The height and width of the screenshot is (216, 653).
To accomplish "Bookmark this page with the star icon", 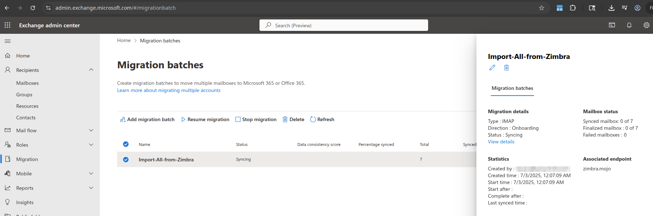I will coord(541,8).
